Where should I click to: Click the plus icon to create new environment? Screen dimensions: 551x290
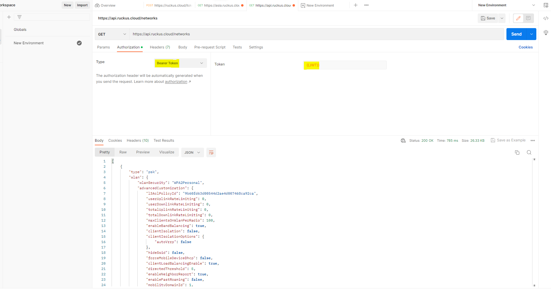click(9, 17)
